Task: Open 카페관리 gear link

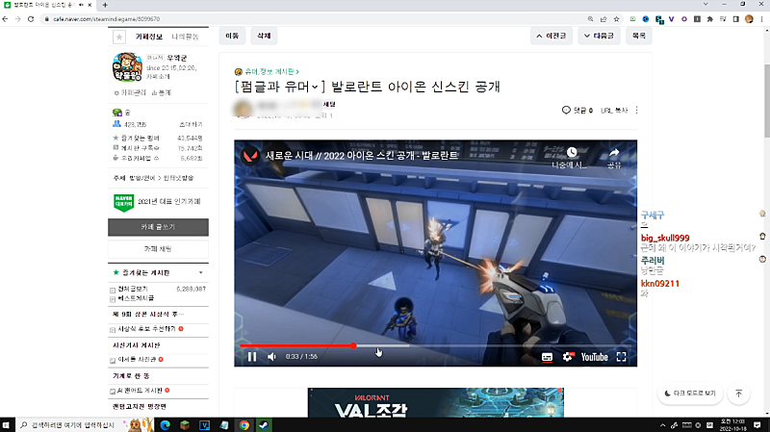Action: (130, 92)
